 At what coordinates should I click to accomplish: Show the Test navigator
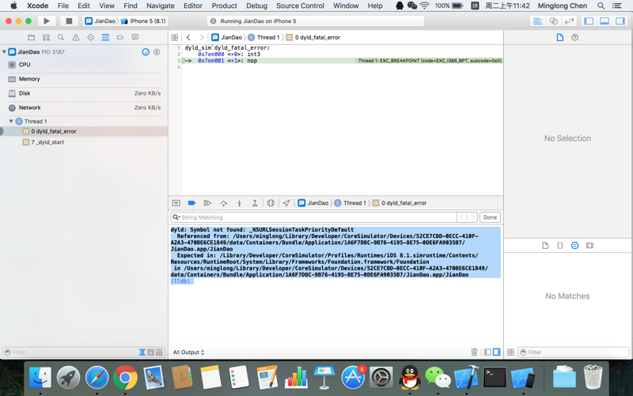click(x=90, y=37)
